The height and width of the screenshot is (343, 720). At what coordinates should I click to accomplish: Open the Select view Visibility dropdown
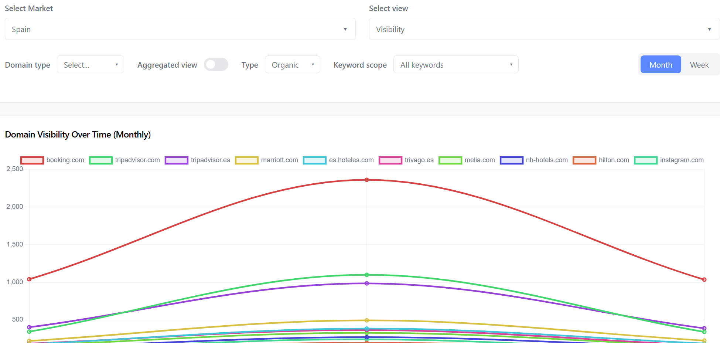544,29
